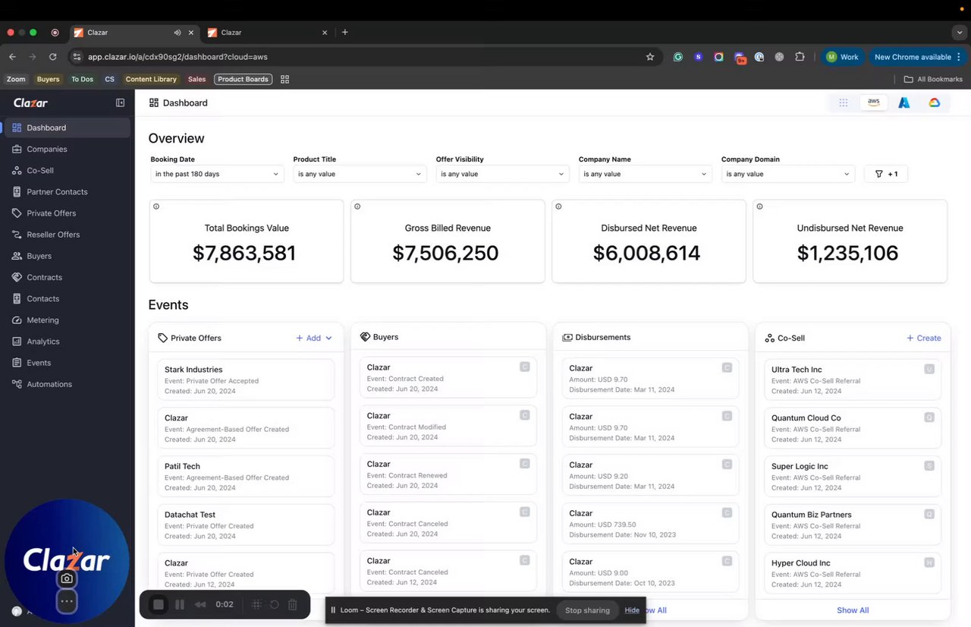The width and height of the screenshot is (971, 627).
Task: Open Stark Industries private offer event
Action: [x=246, y=380]
